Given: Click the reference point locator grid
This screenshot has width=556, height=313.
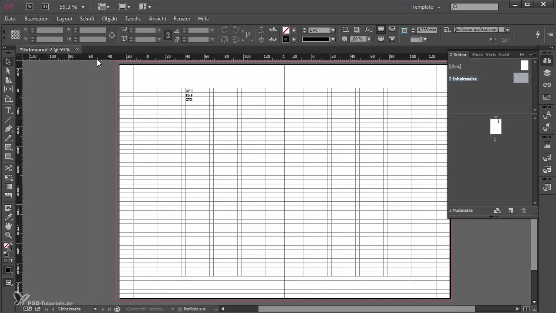Looking at the screenshot, I should (x=15, y=34).
